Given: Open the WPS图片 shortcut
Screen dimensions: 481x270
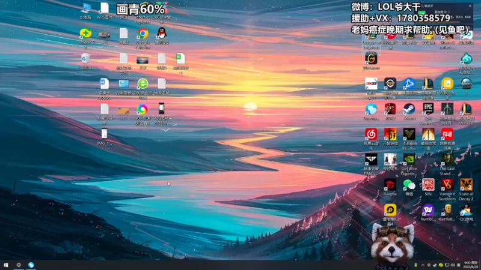Looking at the screenshot, I should point(105,8).
